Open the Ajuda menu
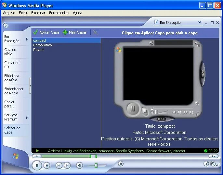 77,13
